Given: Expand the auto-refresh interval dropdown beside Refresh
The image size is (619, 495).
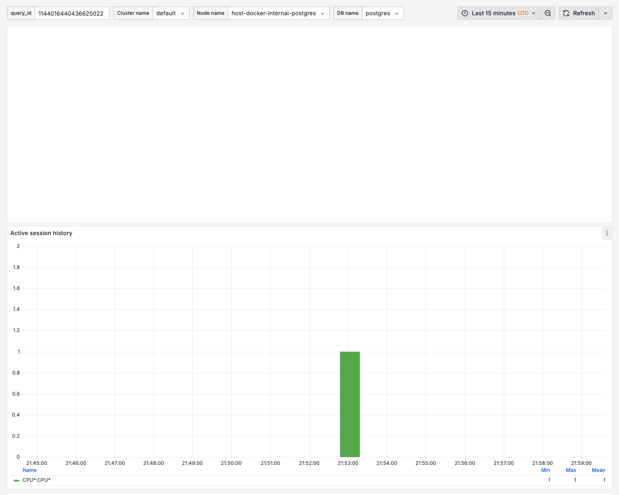Looking at the screenshot, I should point(605,13).
